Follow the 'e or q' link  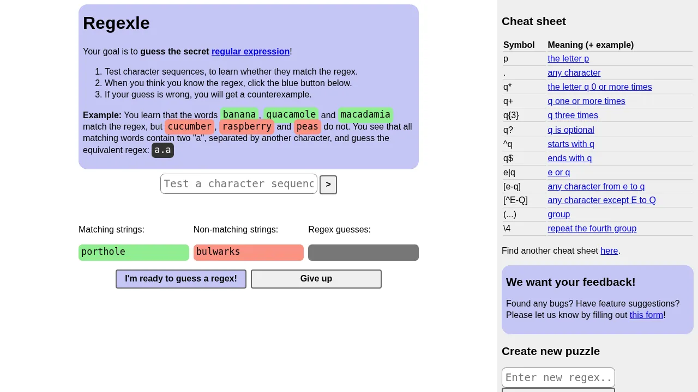(x=558, y=173)
